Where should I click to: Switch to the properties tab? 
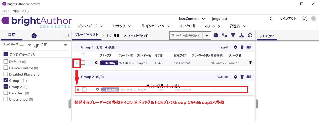(x=267, y=36)
